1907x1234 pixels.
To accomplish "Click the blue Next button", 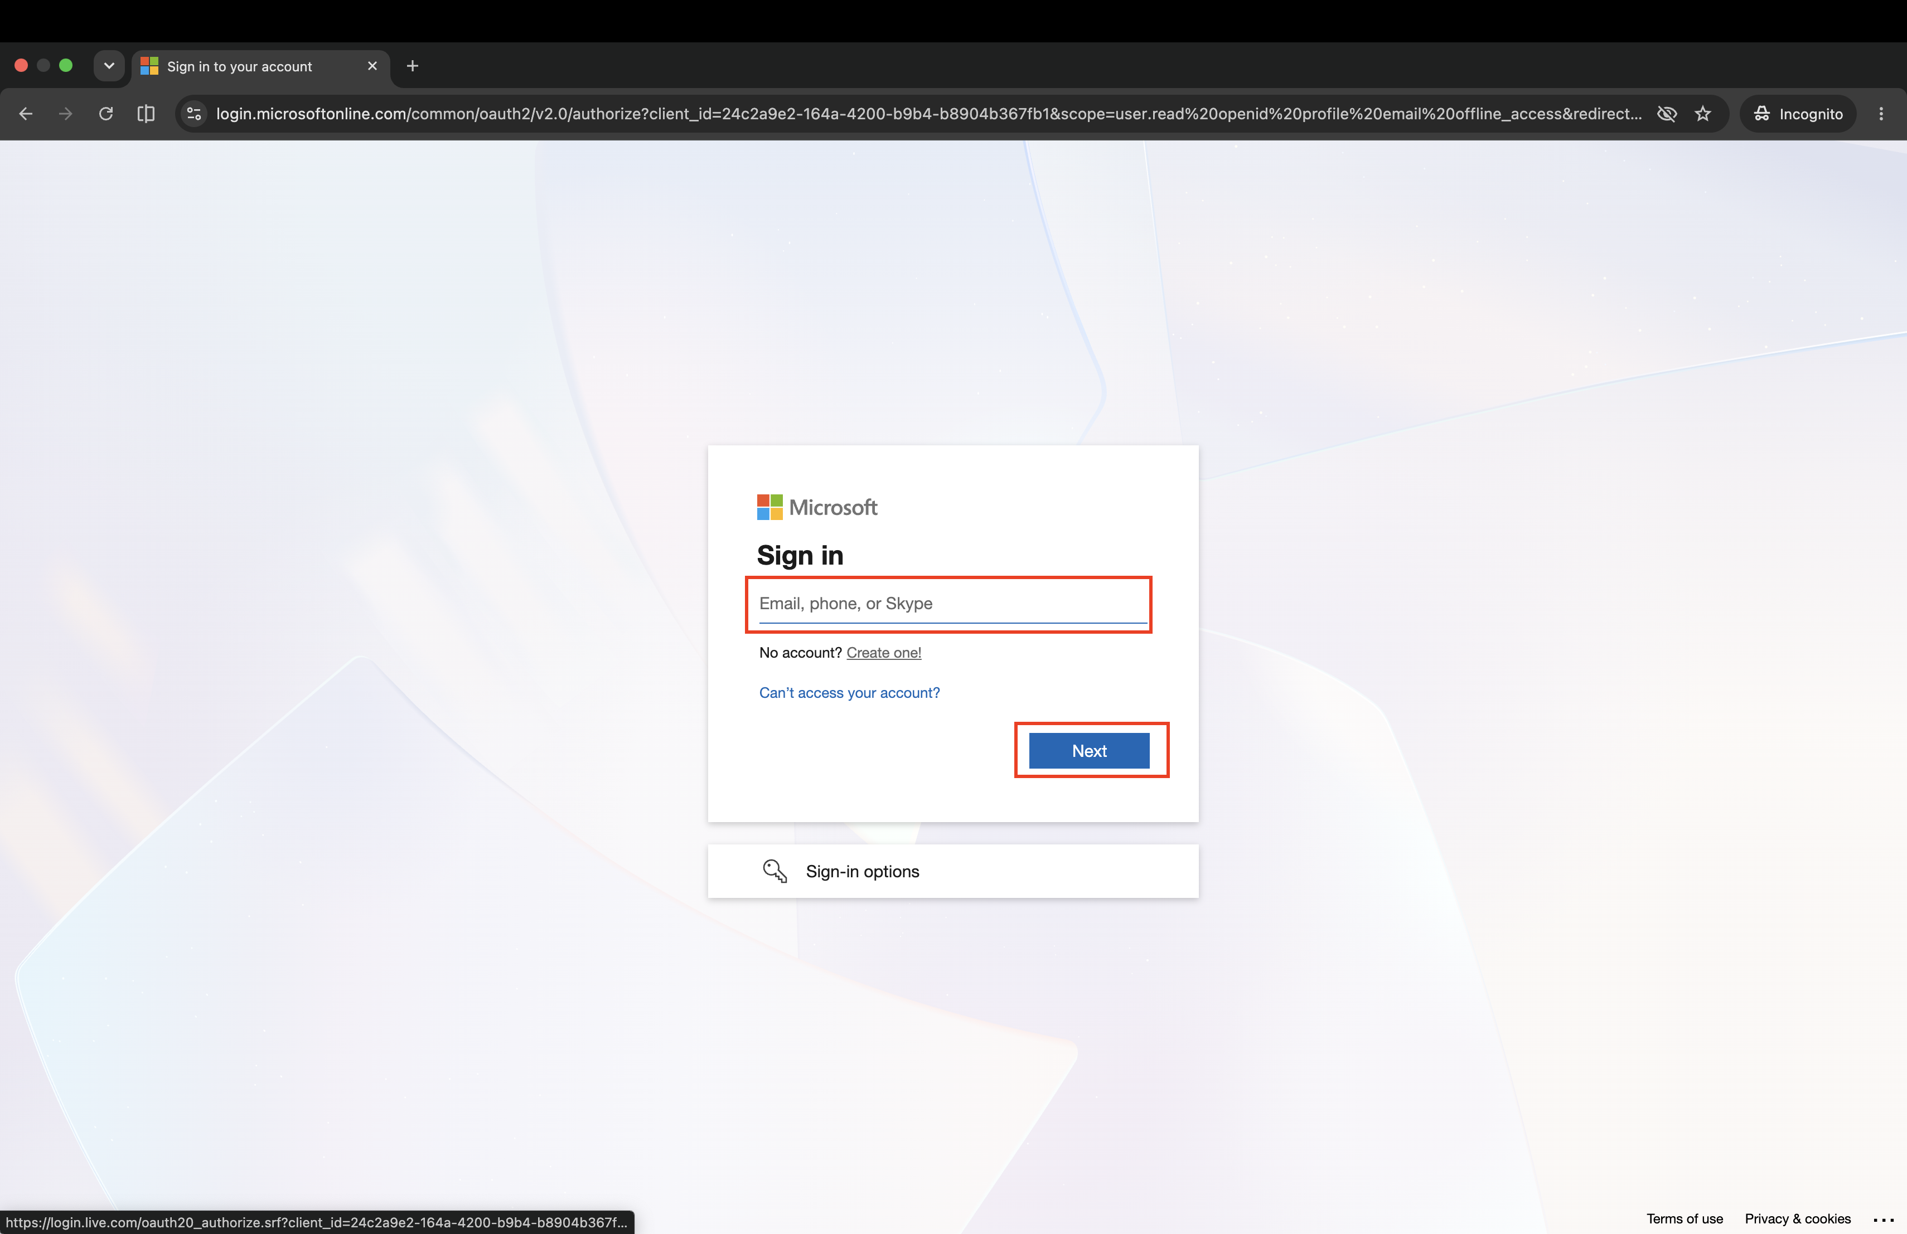I will point(1089,750).
